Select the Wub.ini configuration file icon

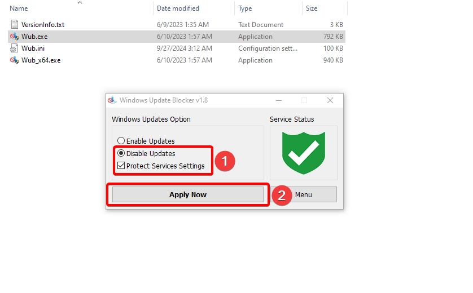coord(14,48)
